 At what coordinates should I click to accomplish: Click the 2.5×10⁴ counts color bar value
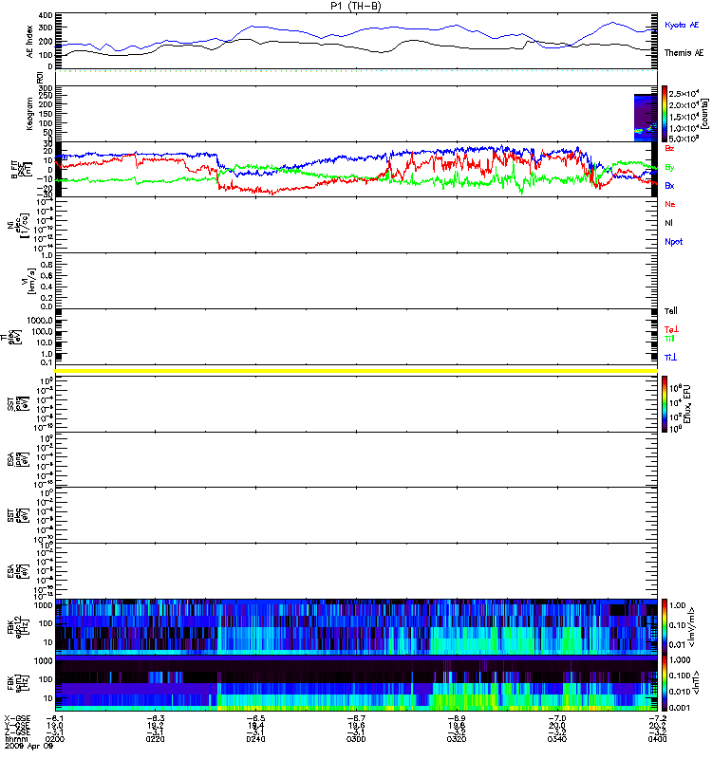pos(684,93)
